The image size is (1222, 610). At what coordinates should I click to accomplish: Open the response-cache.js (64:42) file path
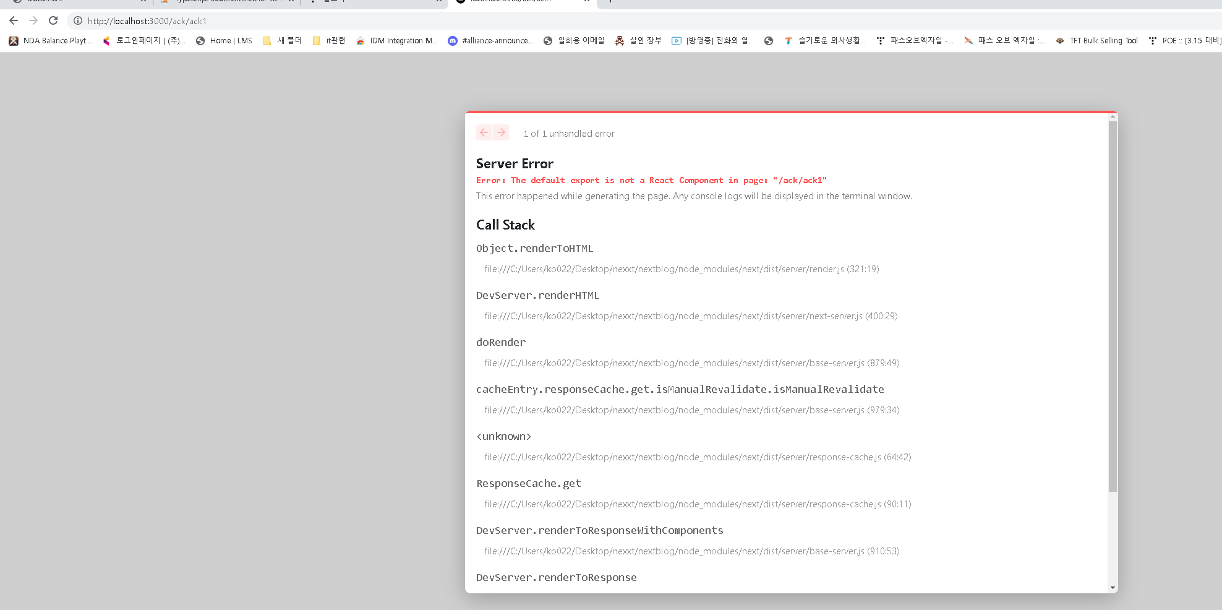pos(698,457)
